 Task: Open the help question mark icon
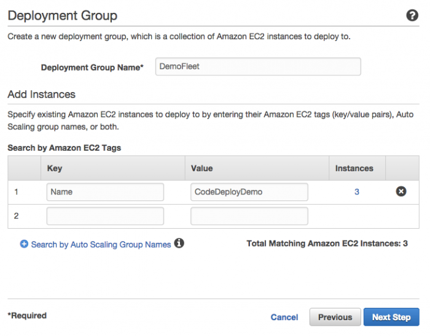click(412, 15)
